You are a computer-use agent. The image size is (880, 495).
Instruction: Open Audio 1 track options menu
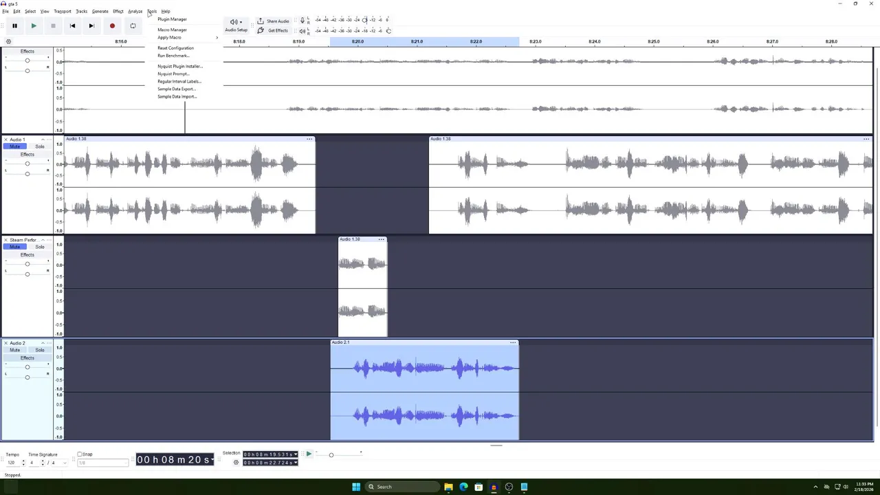point(49,140)
